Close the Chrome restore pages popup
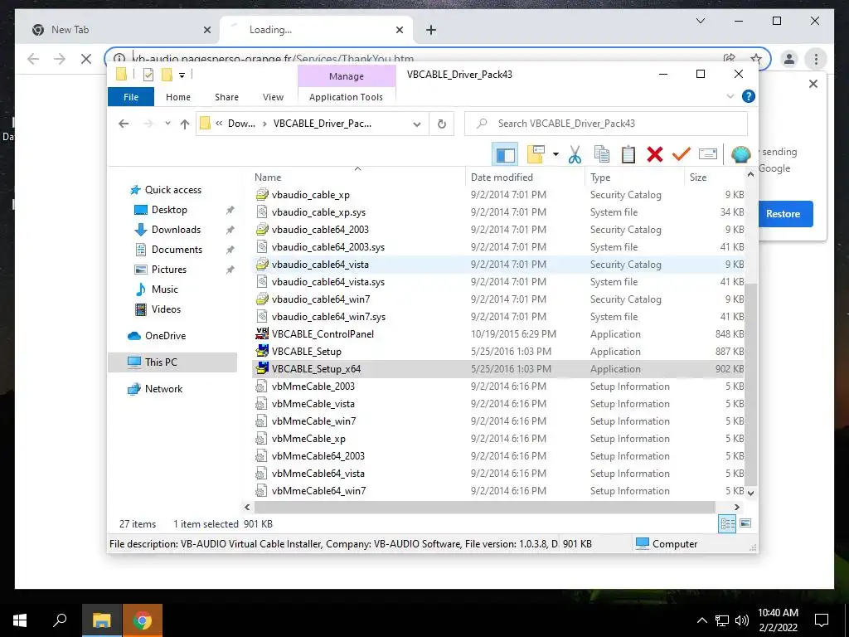 click(813, 84)
